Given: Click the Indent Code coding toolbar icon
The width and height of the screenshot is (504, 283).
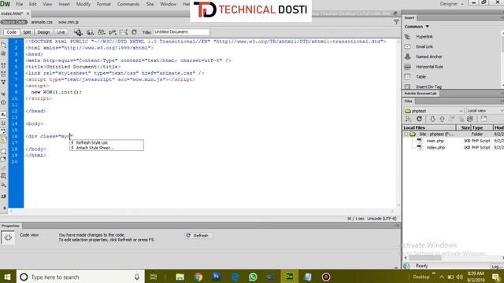Looking at the screenshot, I should [3, 197].
